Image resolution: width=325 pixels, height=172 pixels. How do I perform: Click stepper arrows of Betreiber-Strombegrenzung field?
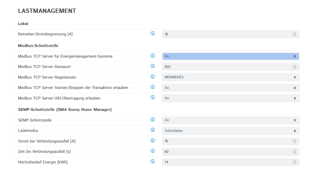(295, 34)
